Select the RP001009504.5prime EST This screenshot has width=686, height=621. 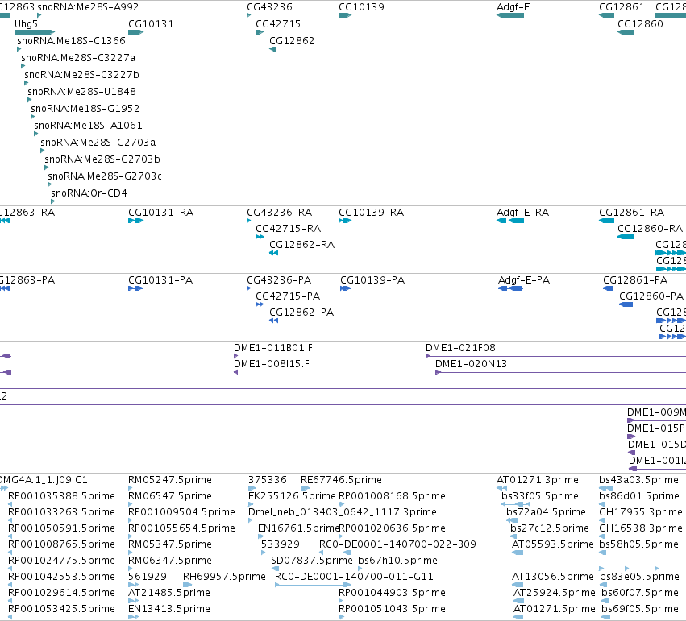[131, 520]
